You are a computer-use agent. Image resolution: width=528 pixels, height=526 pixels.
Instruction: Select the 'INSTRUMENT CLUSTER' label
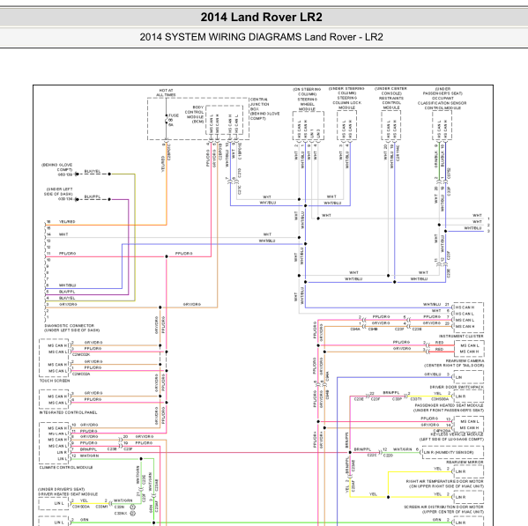(x=461, y=337)
